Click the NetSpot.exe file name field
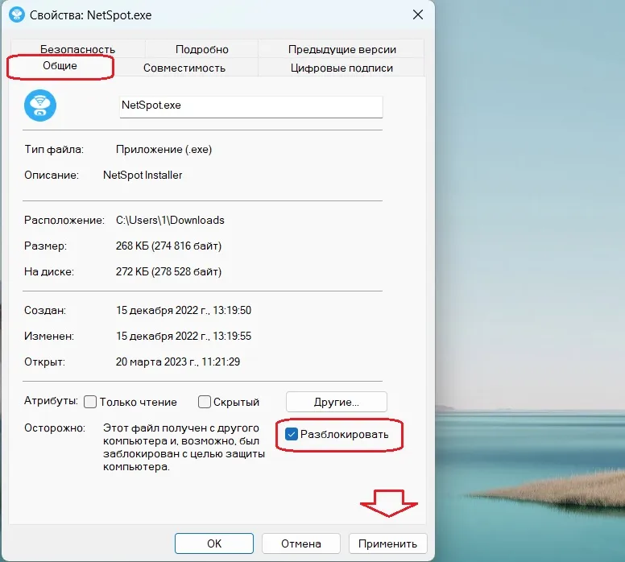 tap(251, 106)
